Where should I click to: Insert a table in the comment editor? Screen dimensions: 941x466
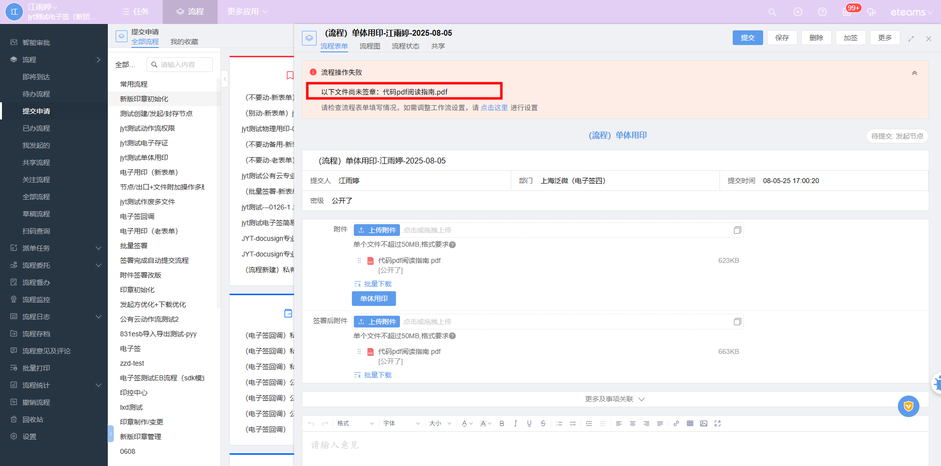[x=690, y=423]
